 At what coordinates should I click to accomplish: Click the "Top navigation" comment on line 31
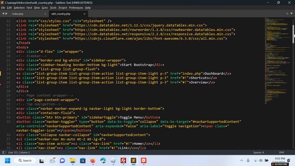(x=39, y=104)
